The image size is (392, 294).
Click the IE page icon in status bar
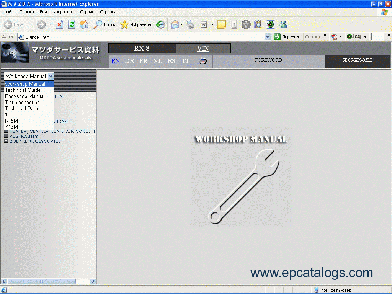tap(4, 290)
